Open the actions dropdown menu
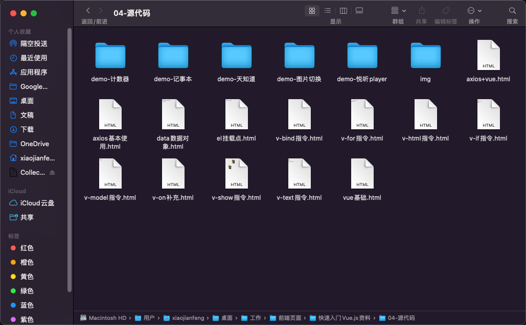The height and width of the screenshot is (325, 526). (x=474, y=11)
